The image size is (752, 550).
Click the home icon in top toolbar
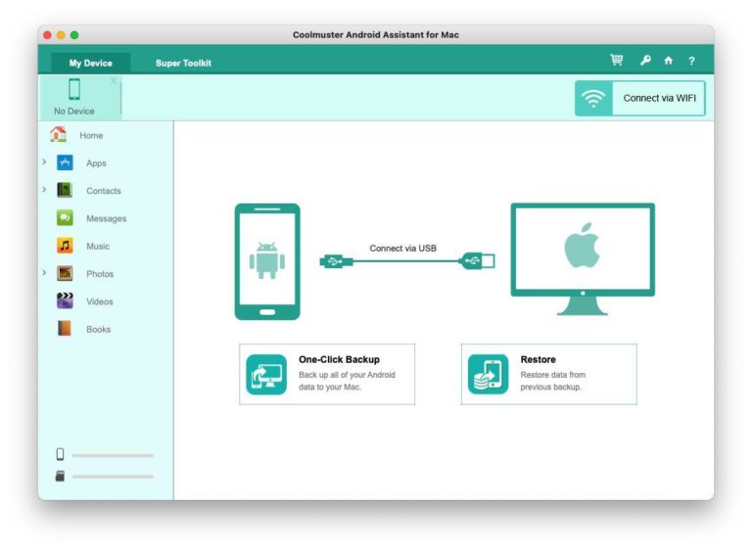tap(669, 61)
